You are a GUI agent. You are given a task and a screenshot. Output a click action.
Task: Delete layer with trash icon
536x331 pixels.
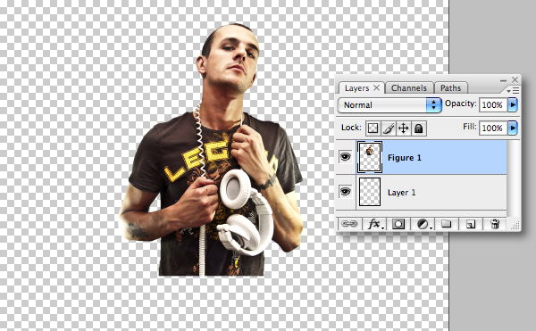click(495, 224)
